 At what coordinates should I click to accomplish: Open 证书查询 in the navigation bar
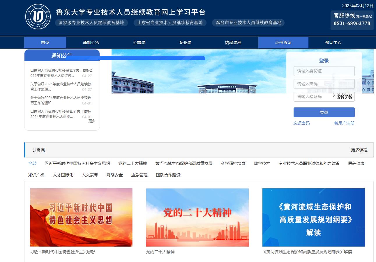tap(283, 43)
